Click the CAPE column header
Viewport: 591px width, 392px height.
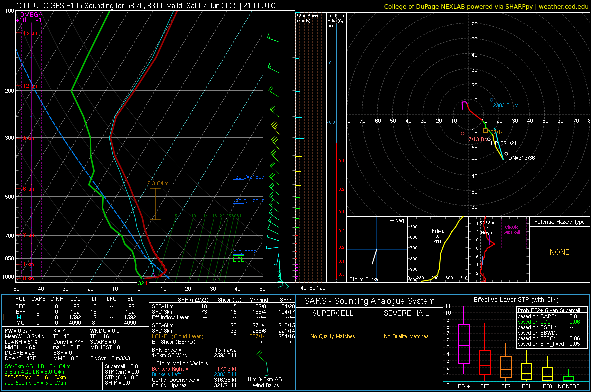coord(38,299)
